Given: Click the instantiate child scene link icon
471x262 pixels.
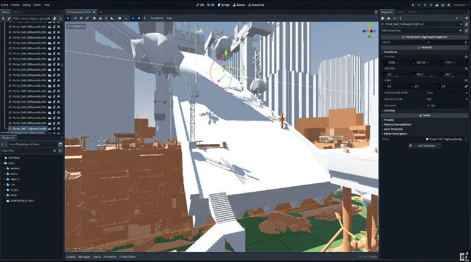Looking at the screenshot, I should 9,18.
